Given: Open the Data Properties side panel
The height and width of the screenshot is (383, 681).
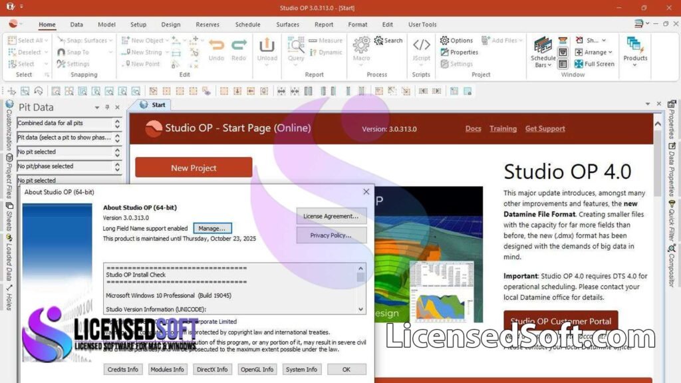Looking at the screenshot, I should (672, 170).
